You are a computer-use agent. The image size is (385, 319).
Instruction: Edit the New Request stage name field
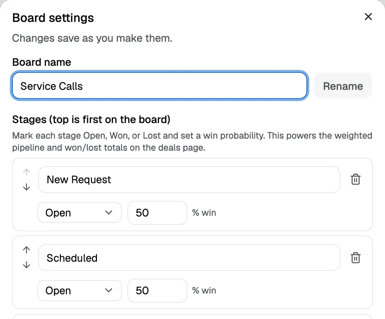[x=189, y=180]
